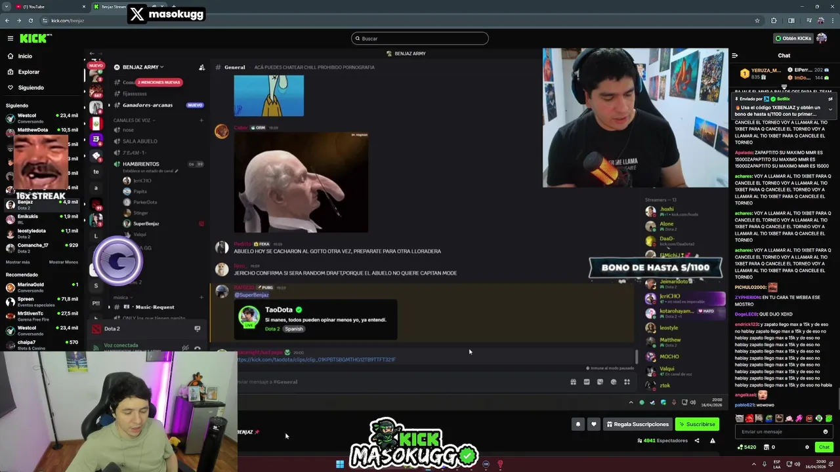This screenshot has height=472, width=840.
Task: Click the Discord navigate back arrow
Action: click(92, 54)
